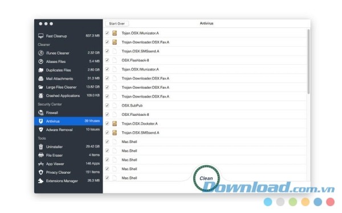The image size is (342, 213).
Task: Click archive icon beside Trojan-Downloader.OSX.Fav.A first row
Action: pyautogui.click(x=115, y=42)
